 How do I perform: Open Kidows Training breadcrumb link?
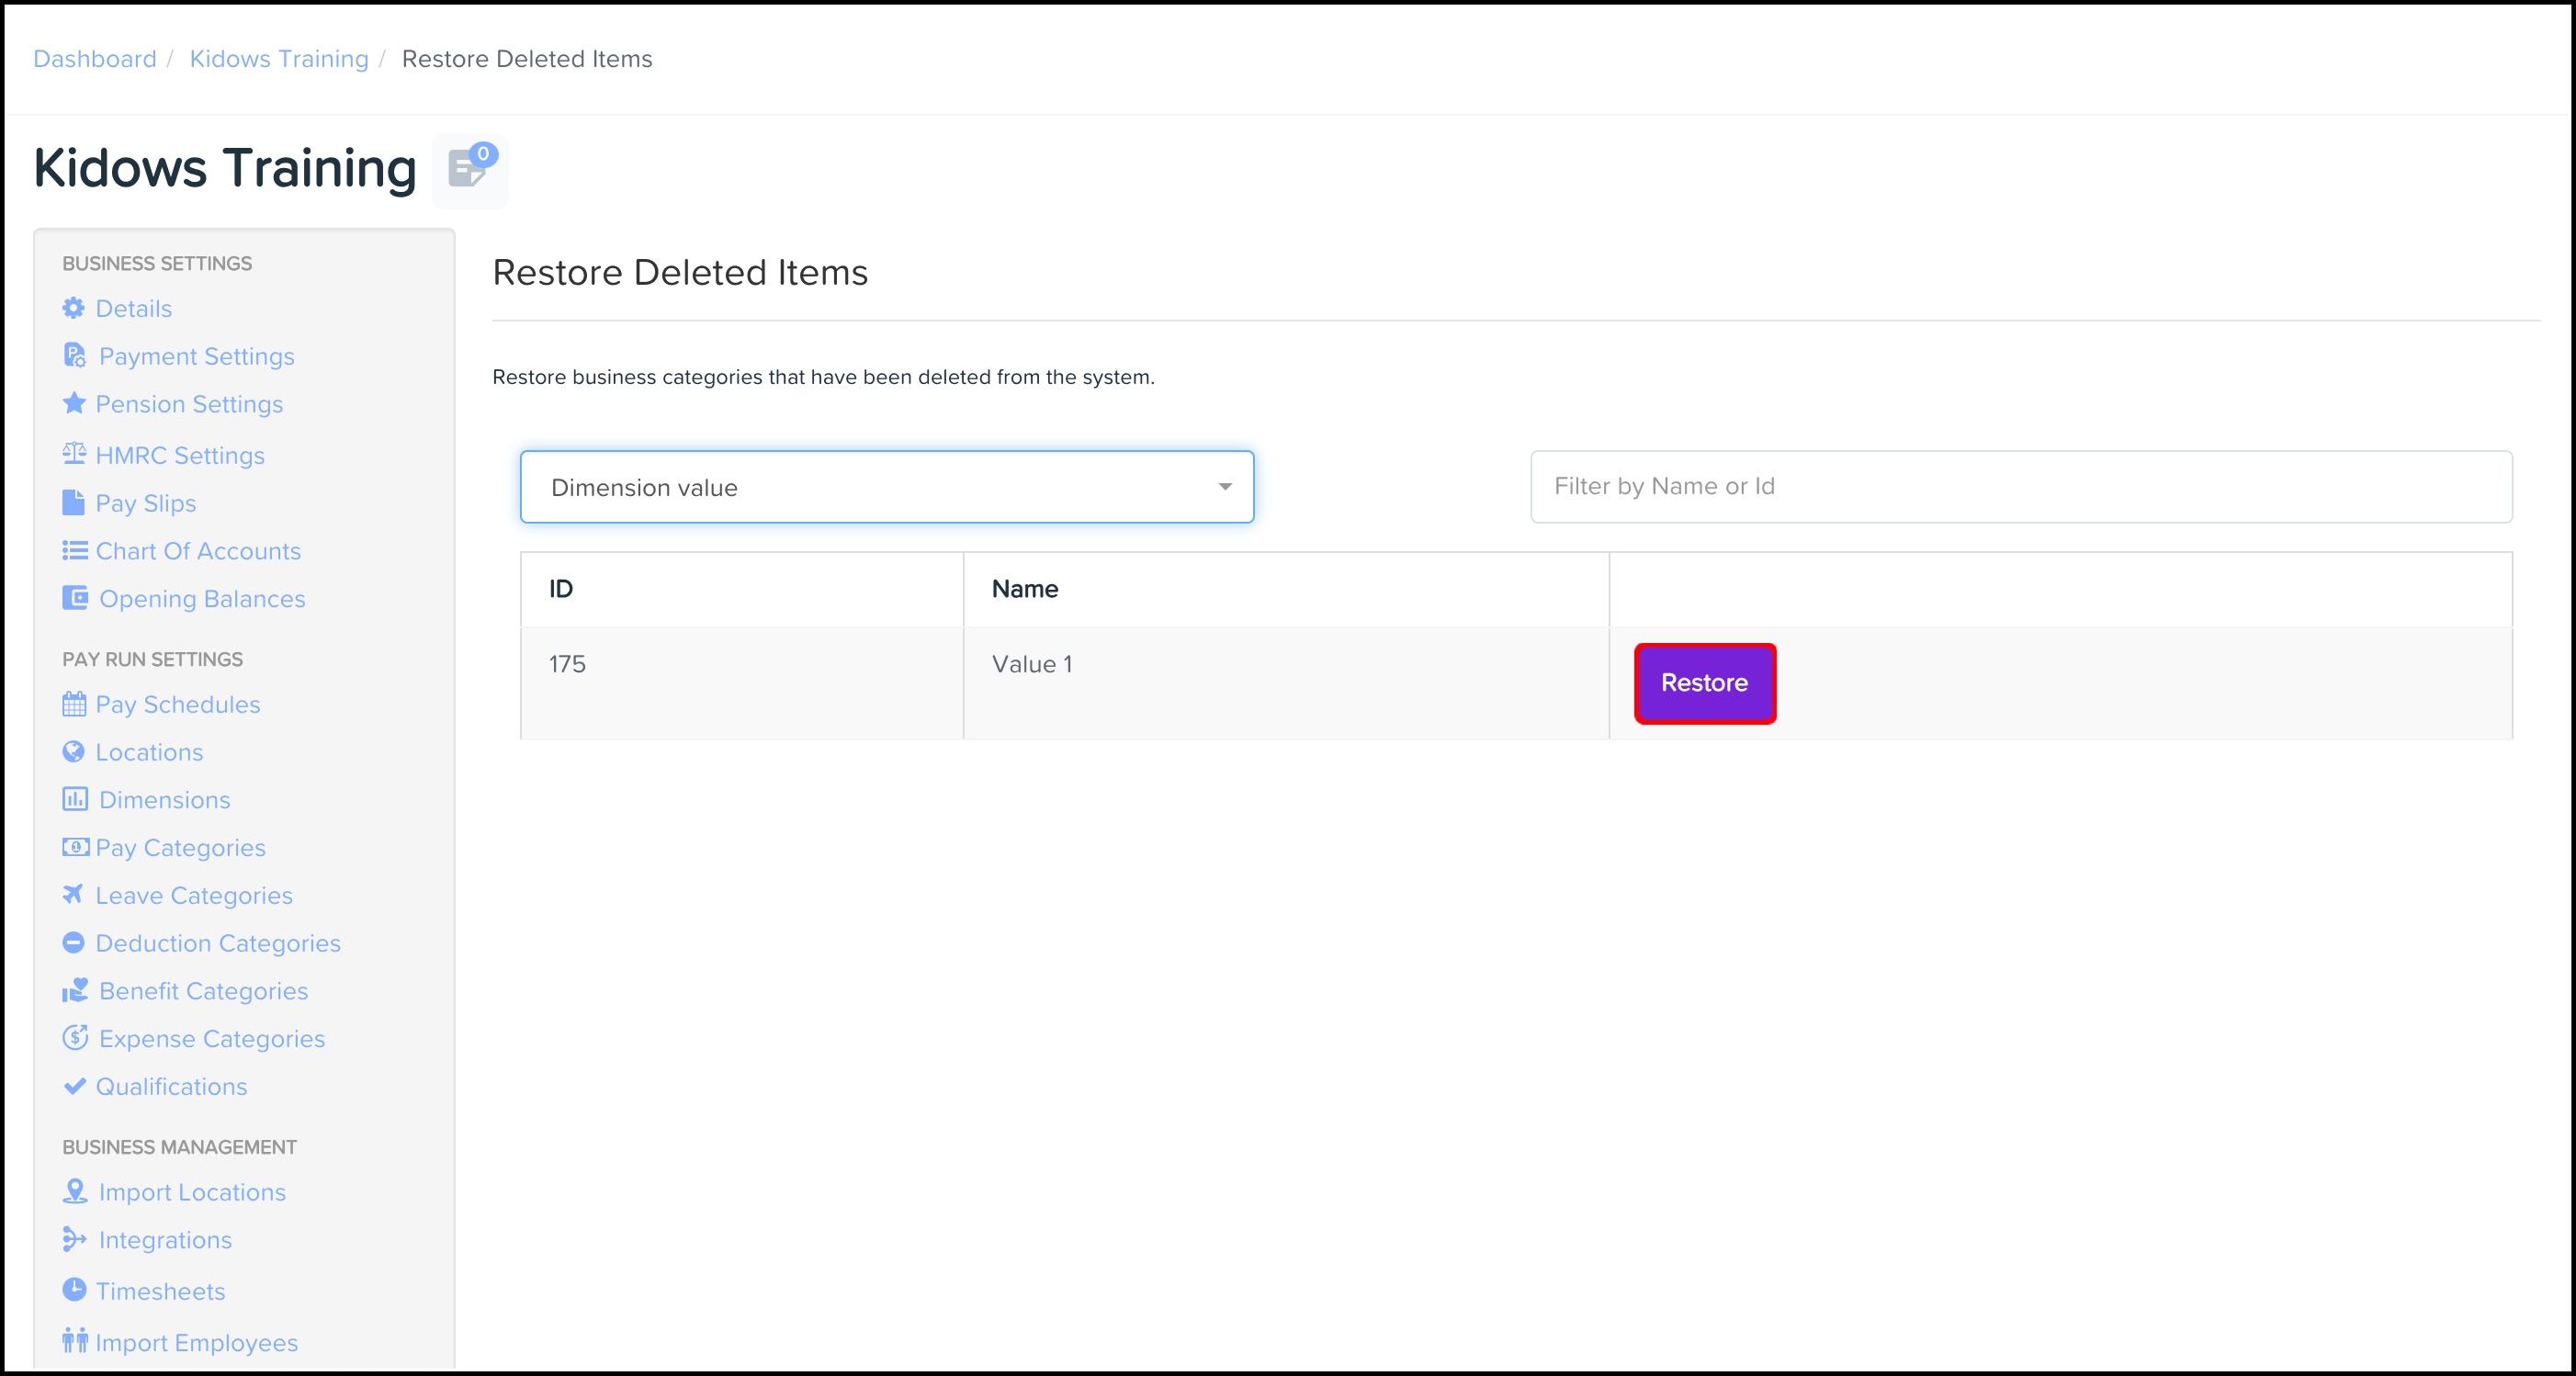279,59
